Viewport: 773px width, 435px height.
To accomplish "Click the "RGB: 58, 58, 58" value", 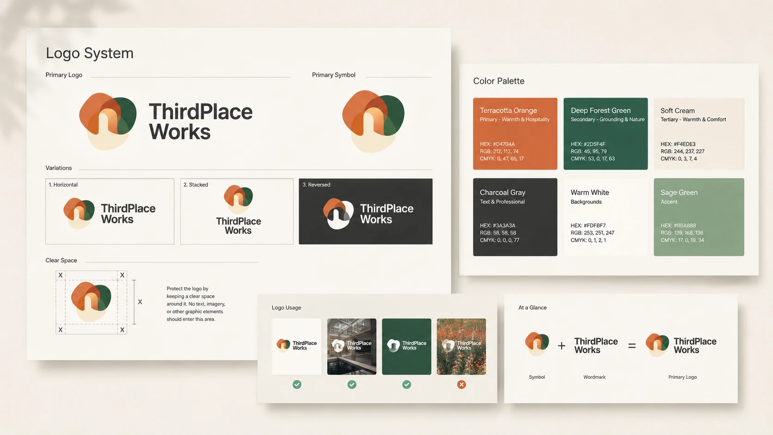I will [498, 233].
